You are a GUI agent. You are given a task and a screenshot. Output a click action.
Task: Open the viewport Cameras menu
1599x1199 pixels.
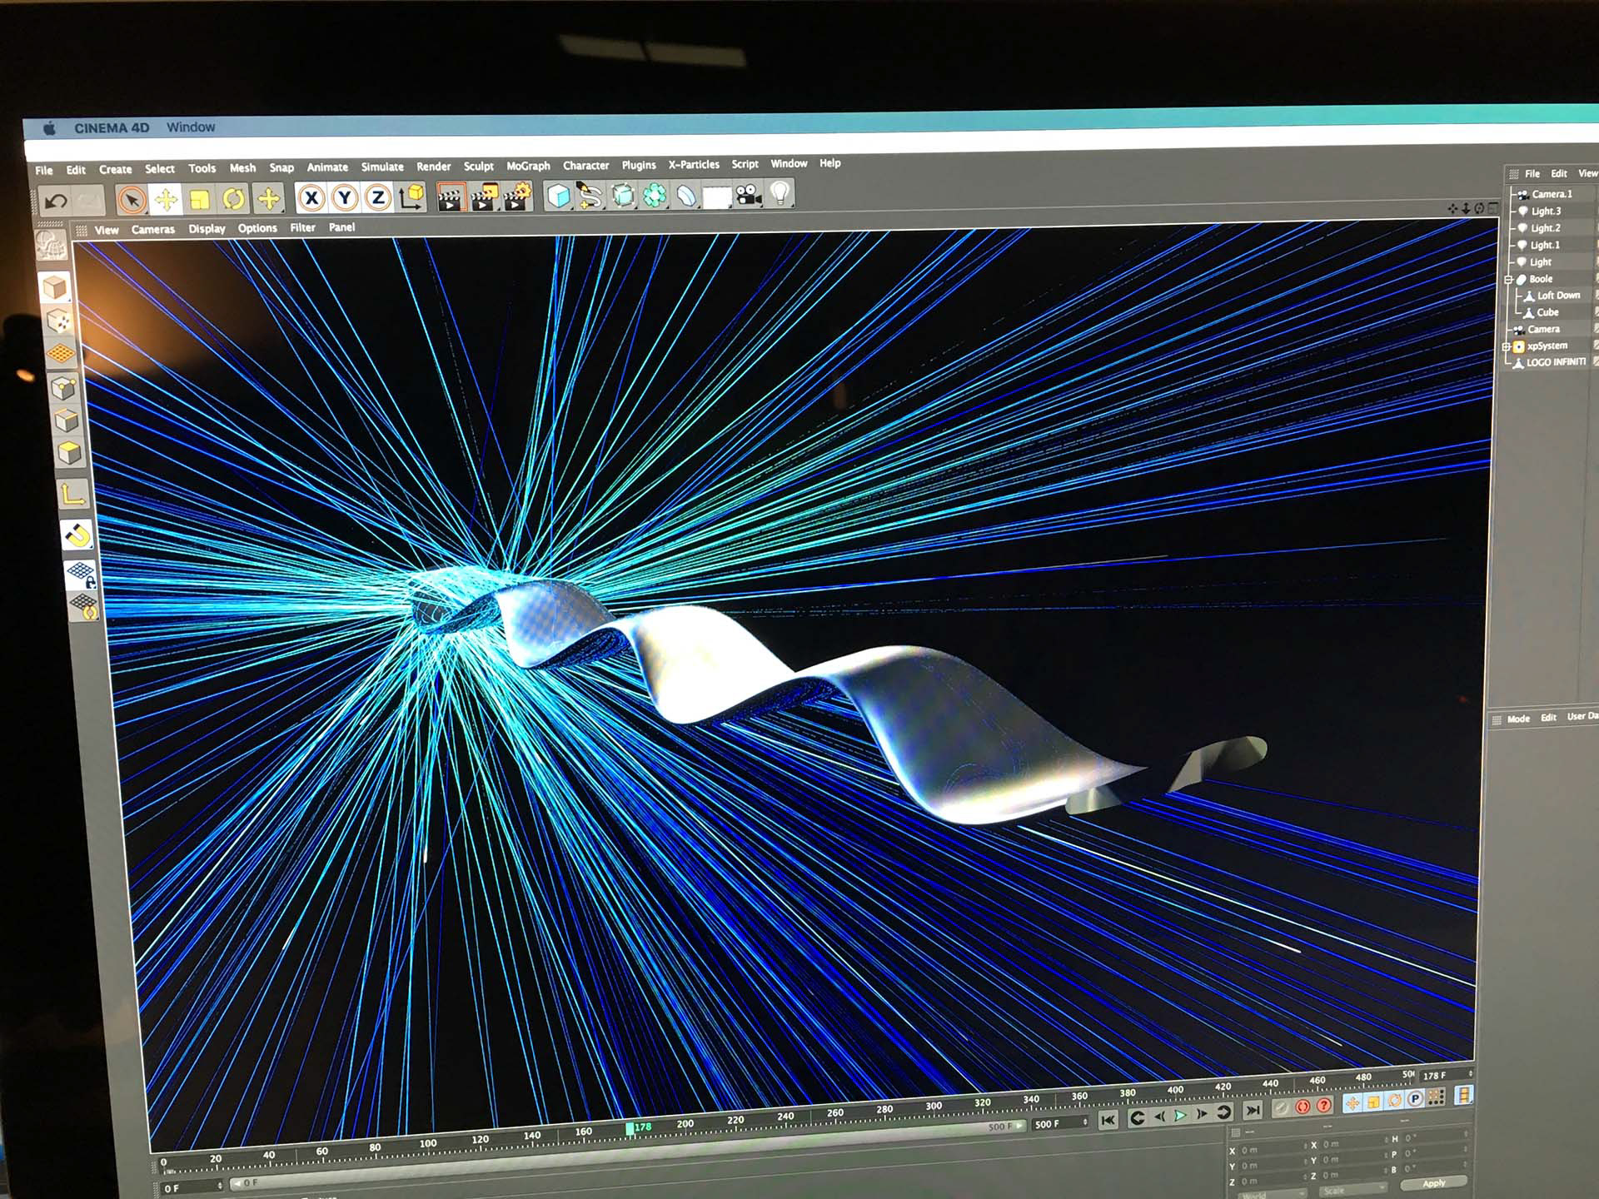pyautogui.click(x=153, y=229)
